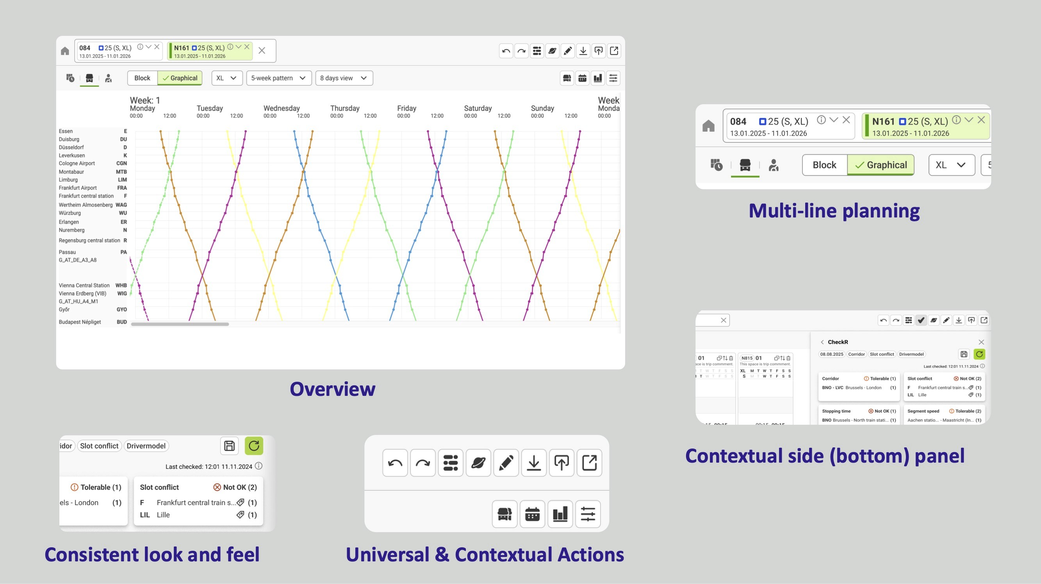Image resolution: width=1041 pixels, height=584 pixels.
Task: Click the save disk icon beside the Drivermodel chip
Action: [x=229, y=446]
